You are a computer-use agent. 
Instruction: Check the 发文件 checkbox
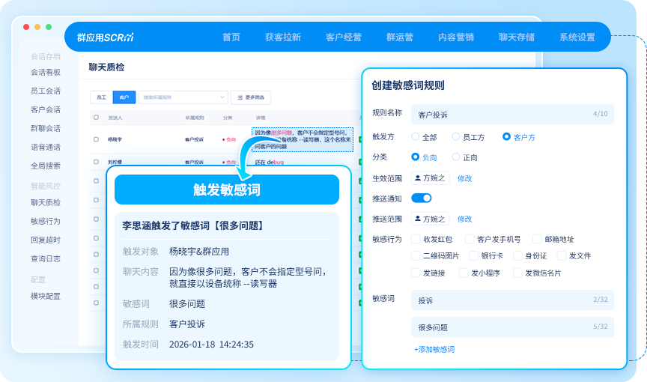562,255
